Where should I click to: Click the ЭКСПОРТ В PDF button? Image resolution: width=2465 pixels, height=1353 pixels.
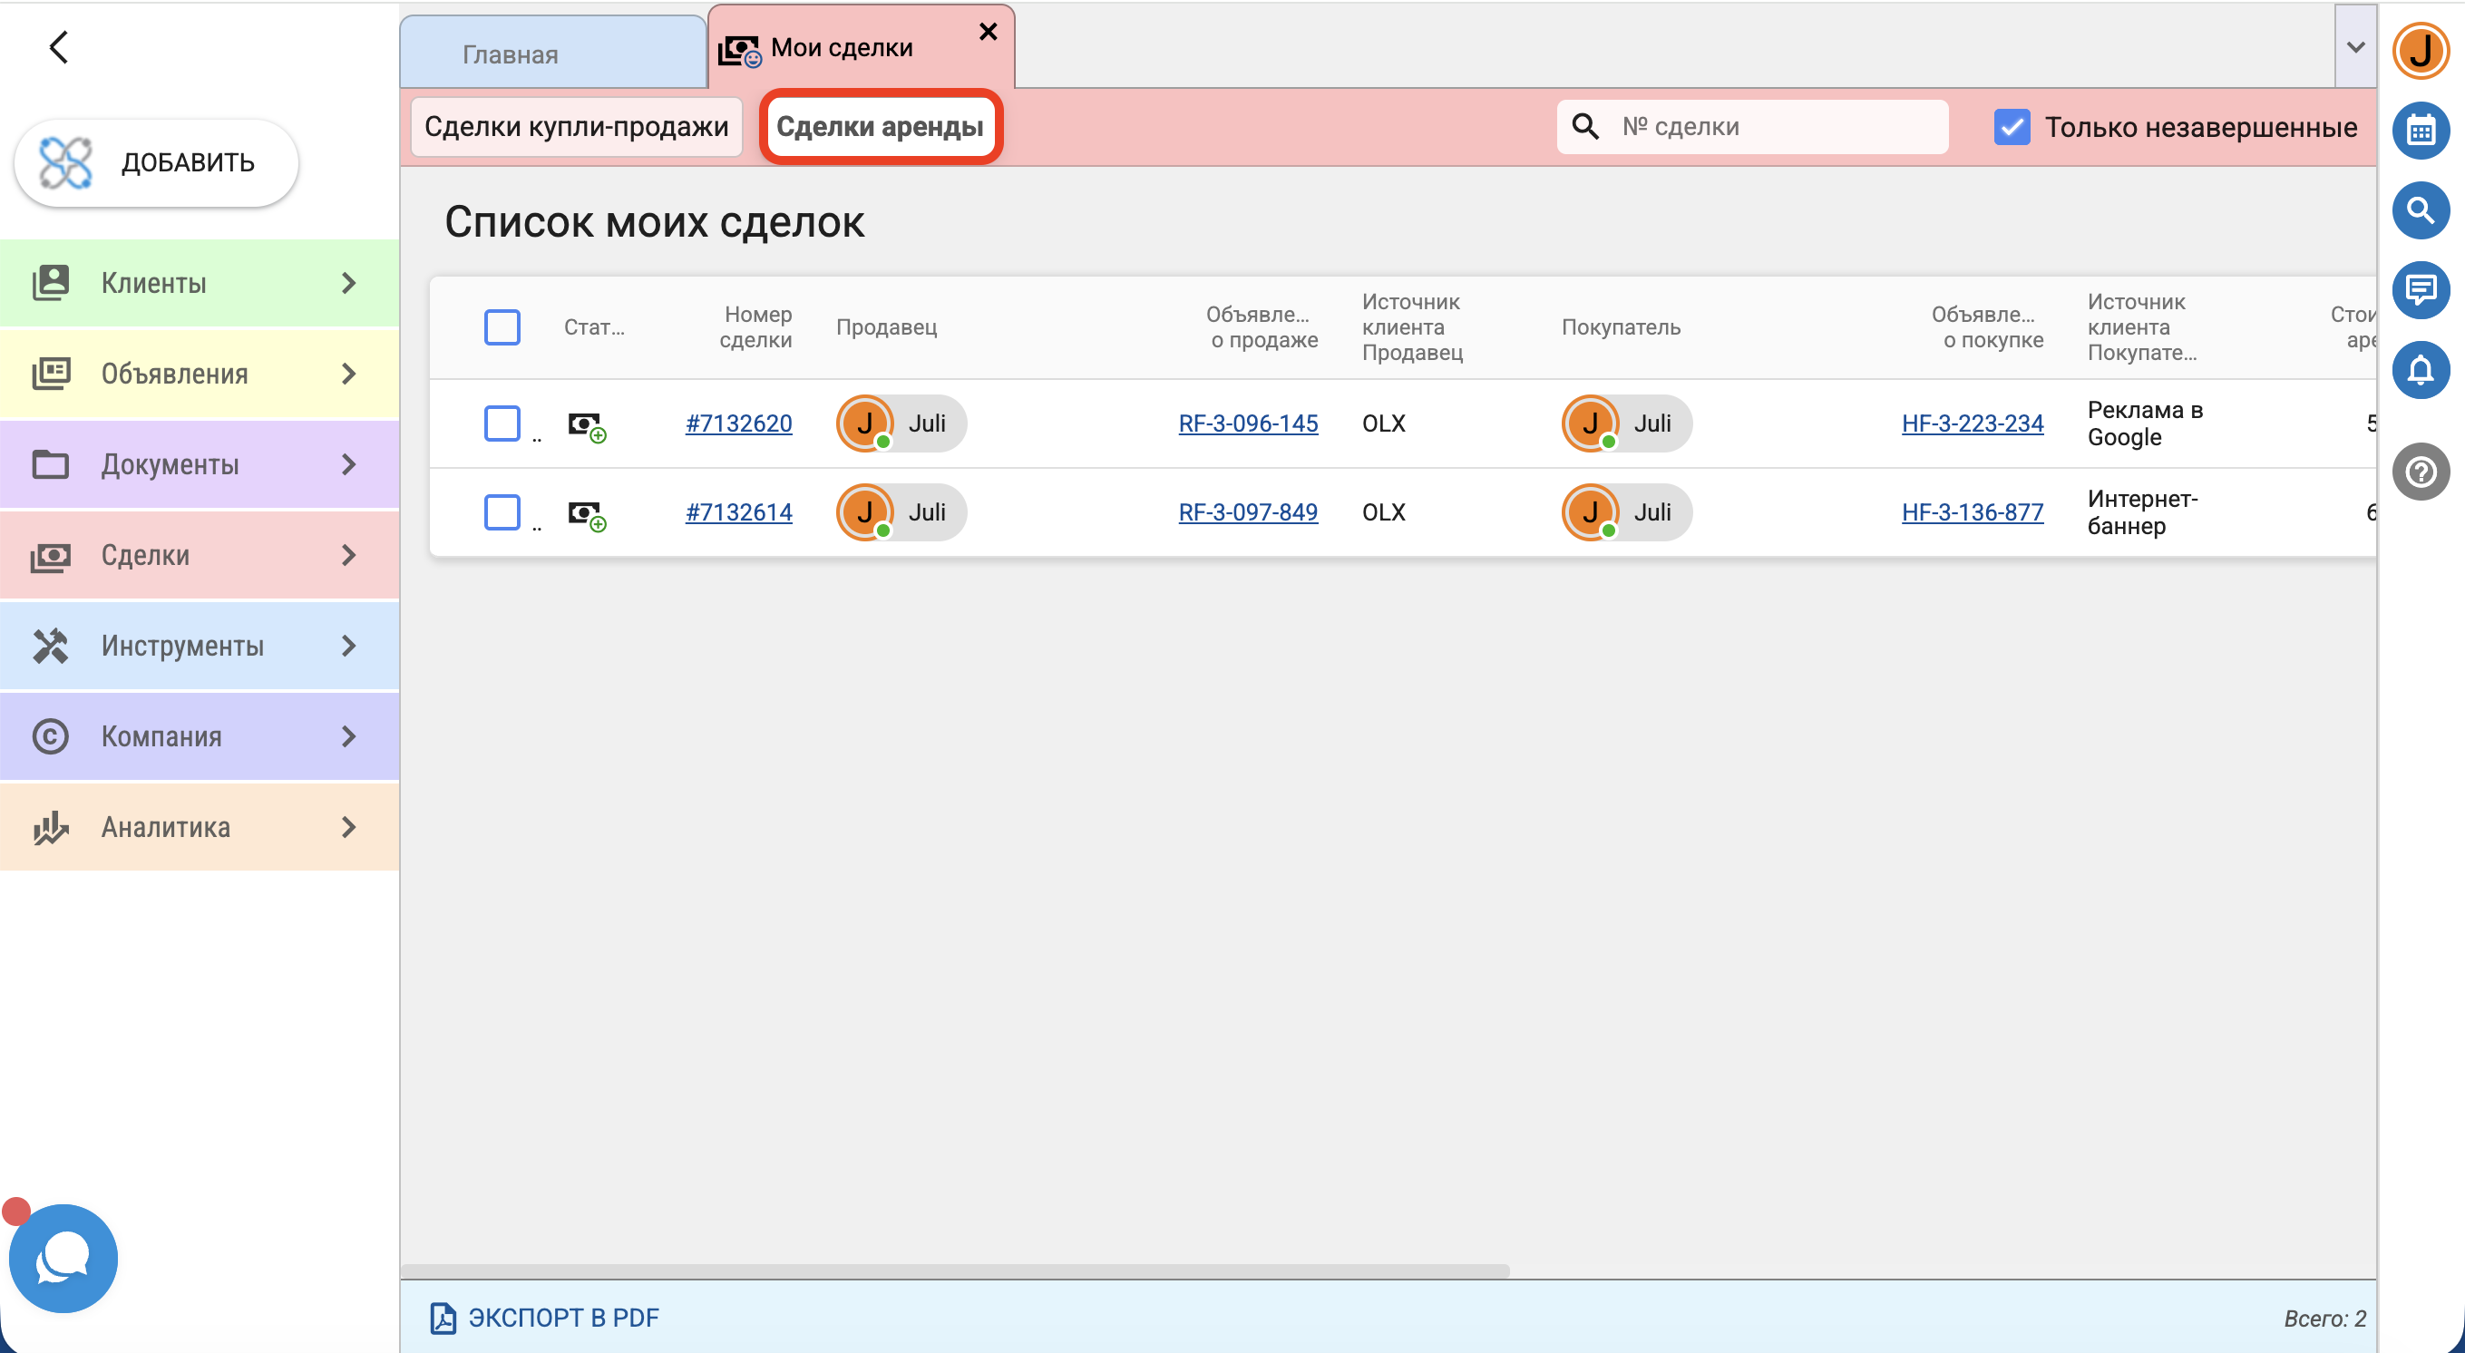pyautogui.click(x=545, y=1318)
